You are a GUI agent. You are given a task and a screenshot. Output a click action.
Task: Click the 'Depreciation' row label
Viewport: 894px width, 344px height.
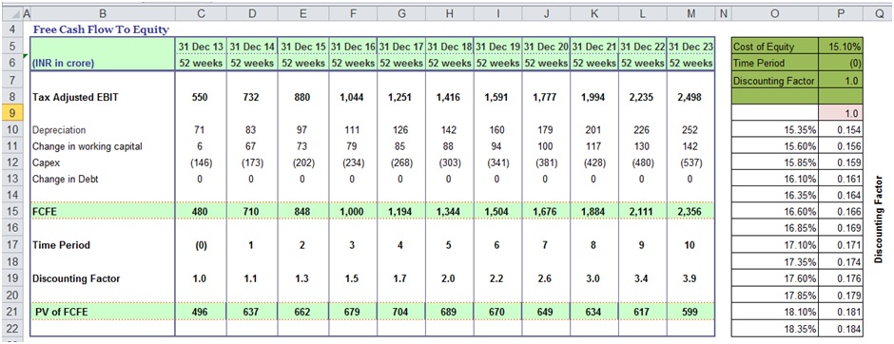tap(103, 130)
